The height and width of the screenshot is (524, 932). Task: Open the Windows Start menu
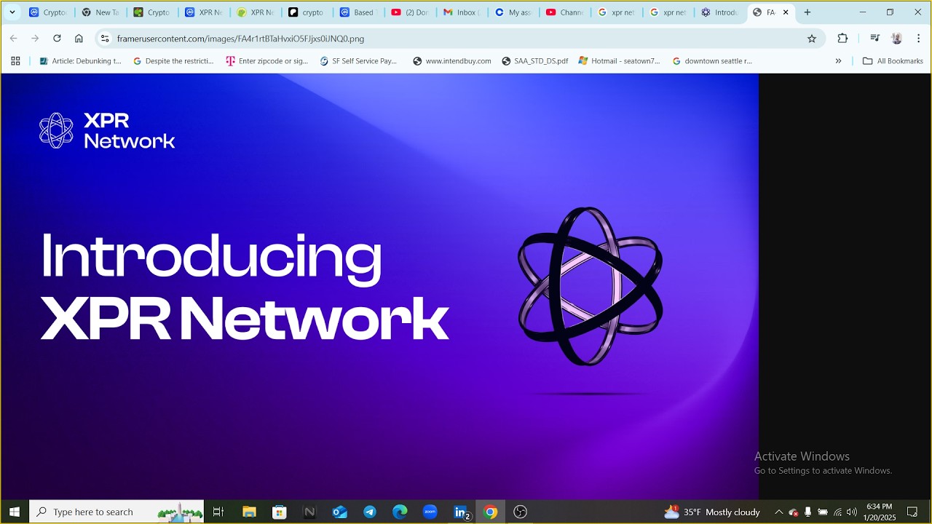pyautogui.click(x=15, y=512)
